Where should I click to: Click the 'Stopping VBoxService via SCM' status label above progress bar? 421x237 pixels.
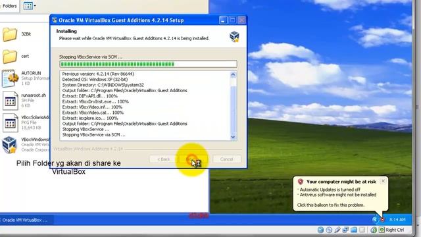pos(91,57)
